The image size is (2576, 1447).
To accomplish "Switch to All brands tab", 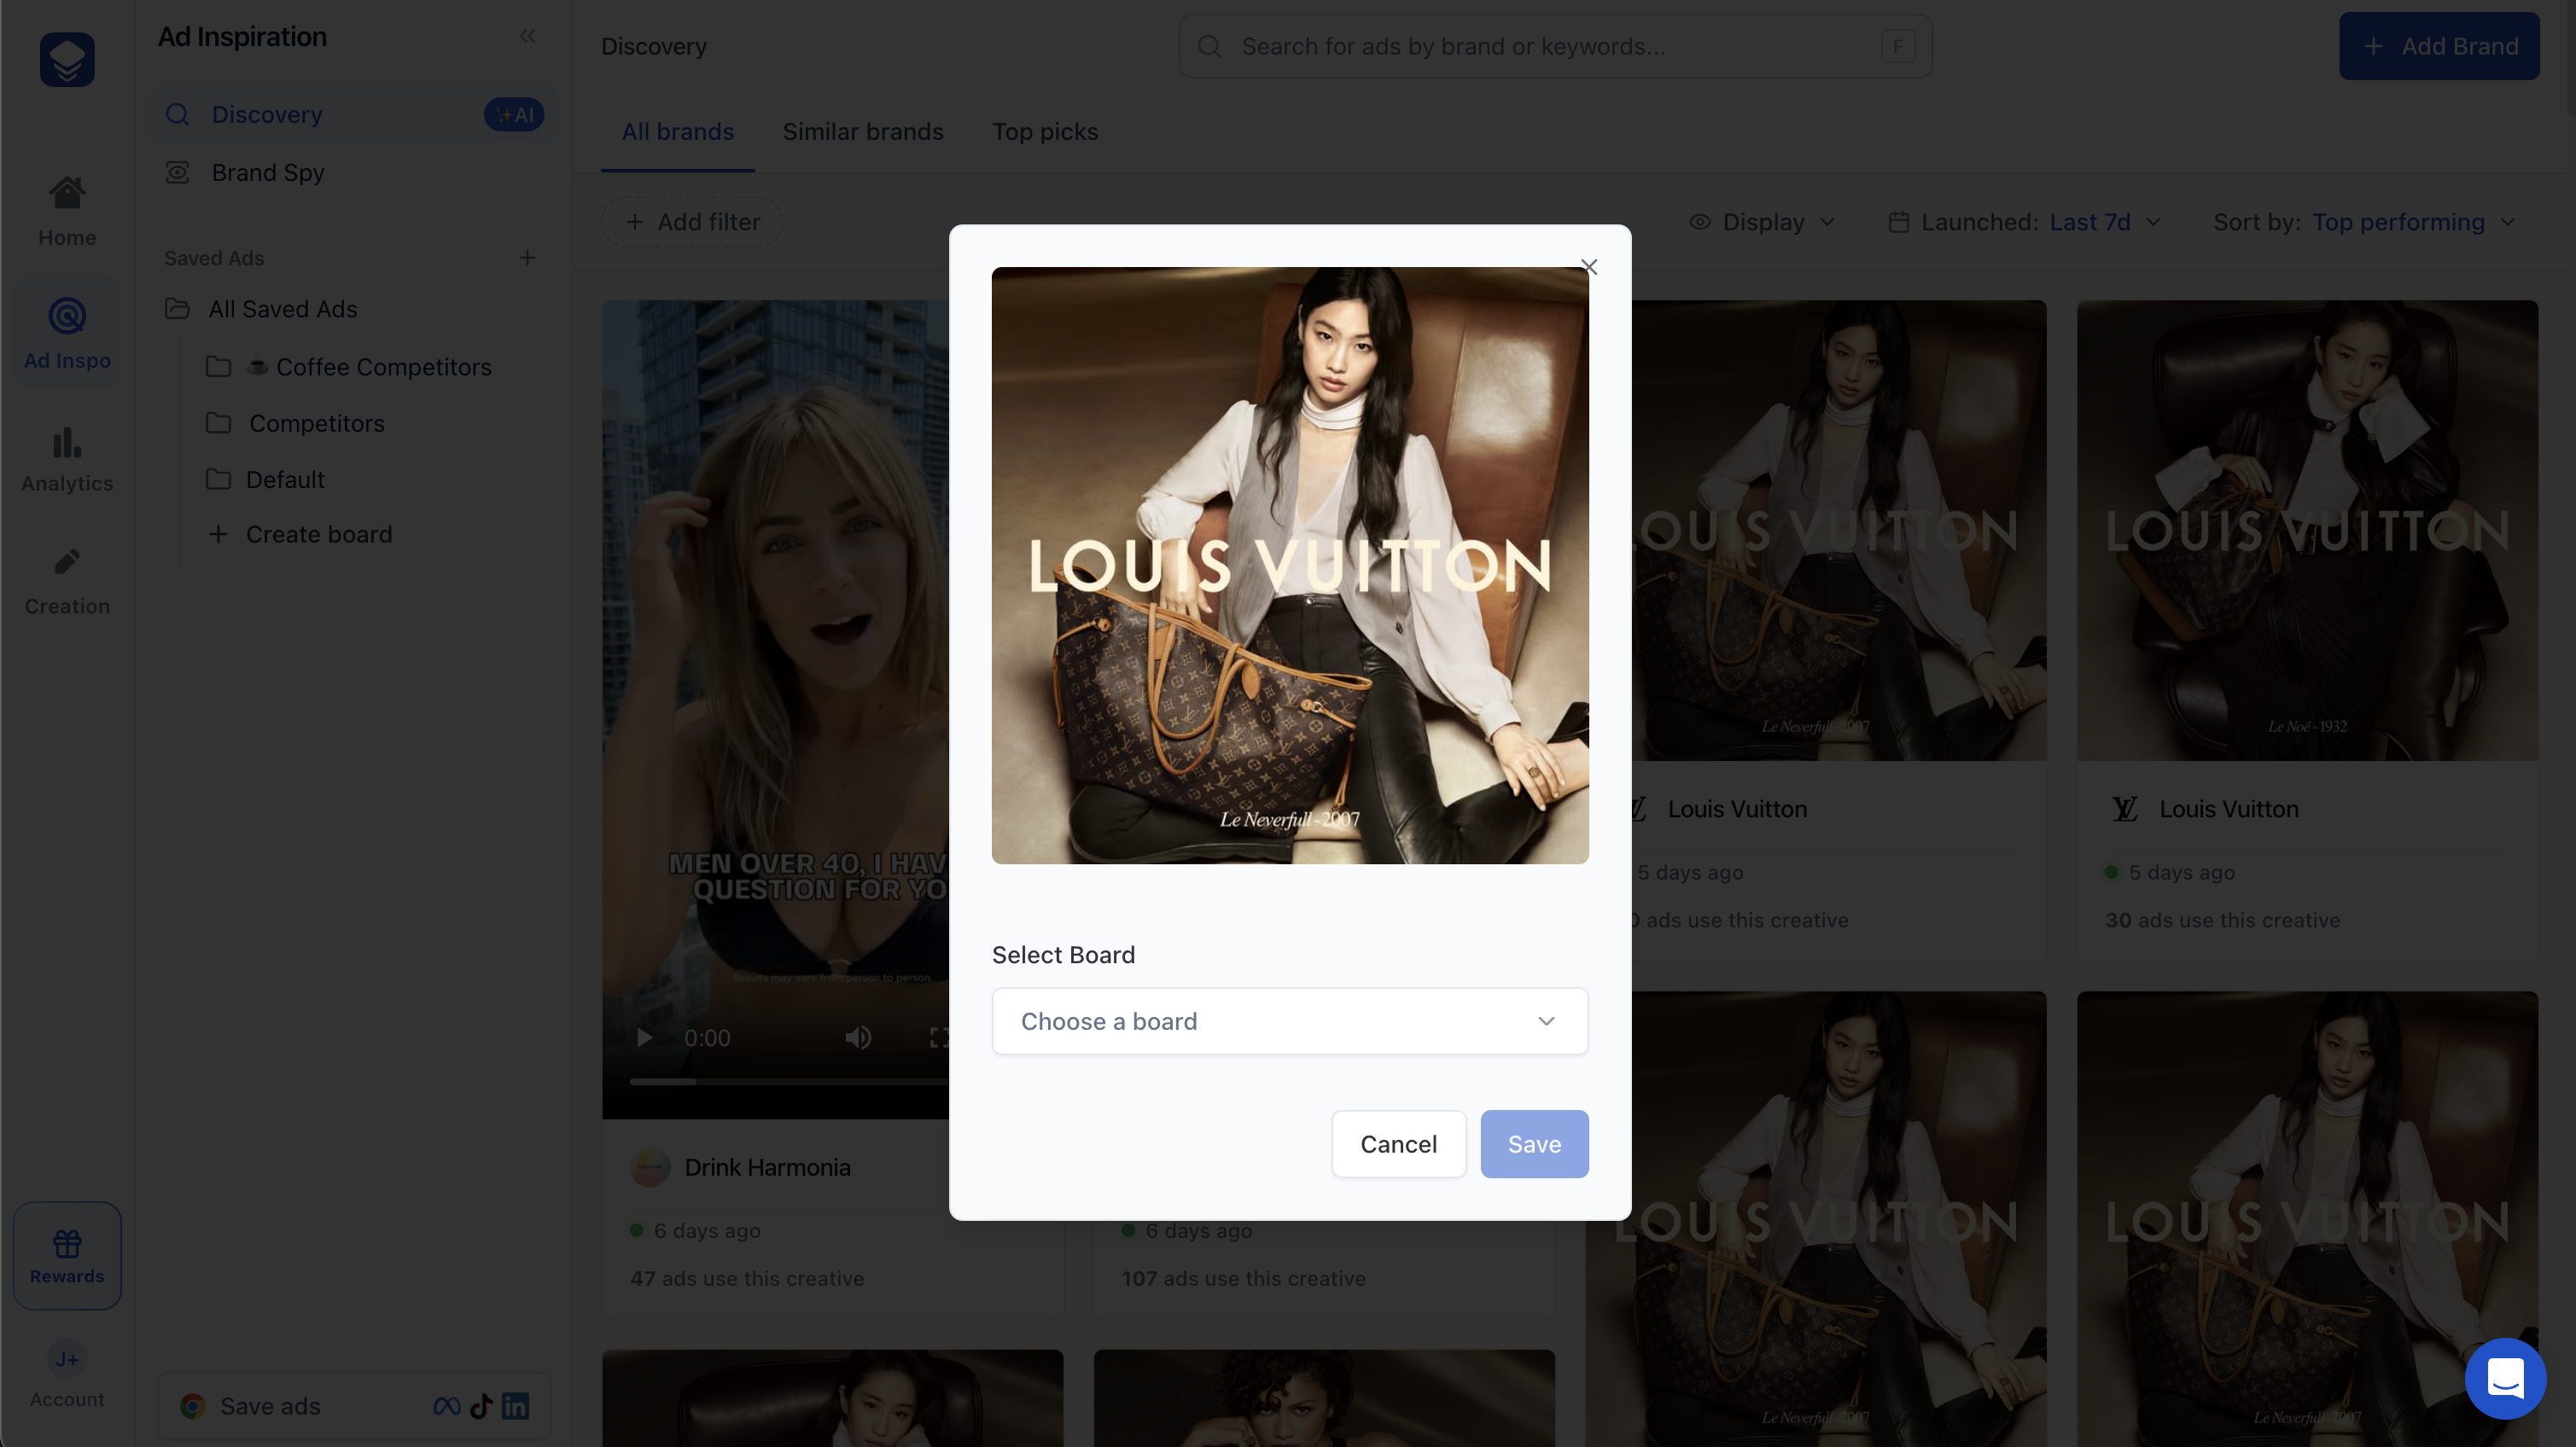I will [x=678, y=132].
